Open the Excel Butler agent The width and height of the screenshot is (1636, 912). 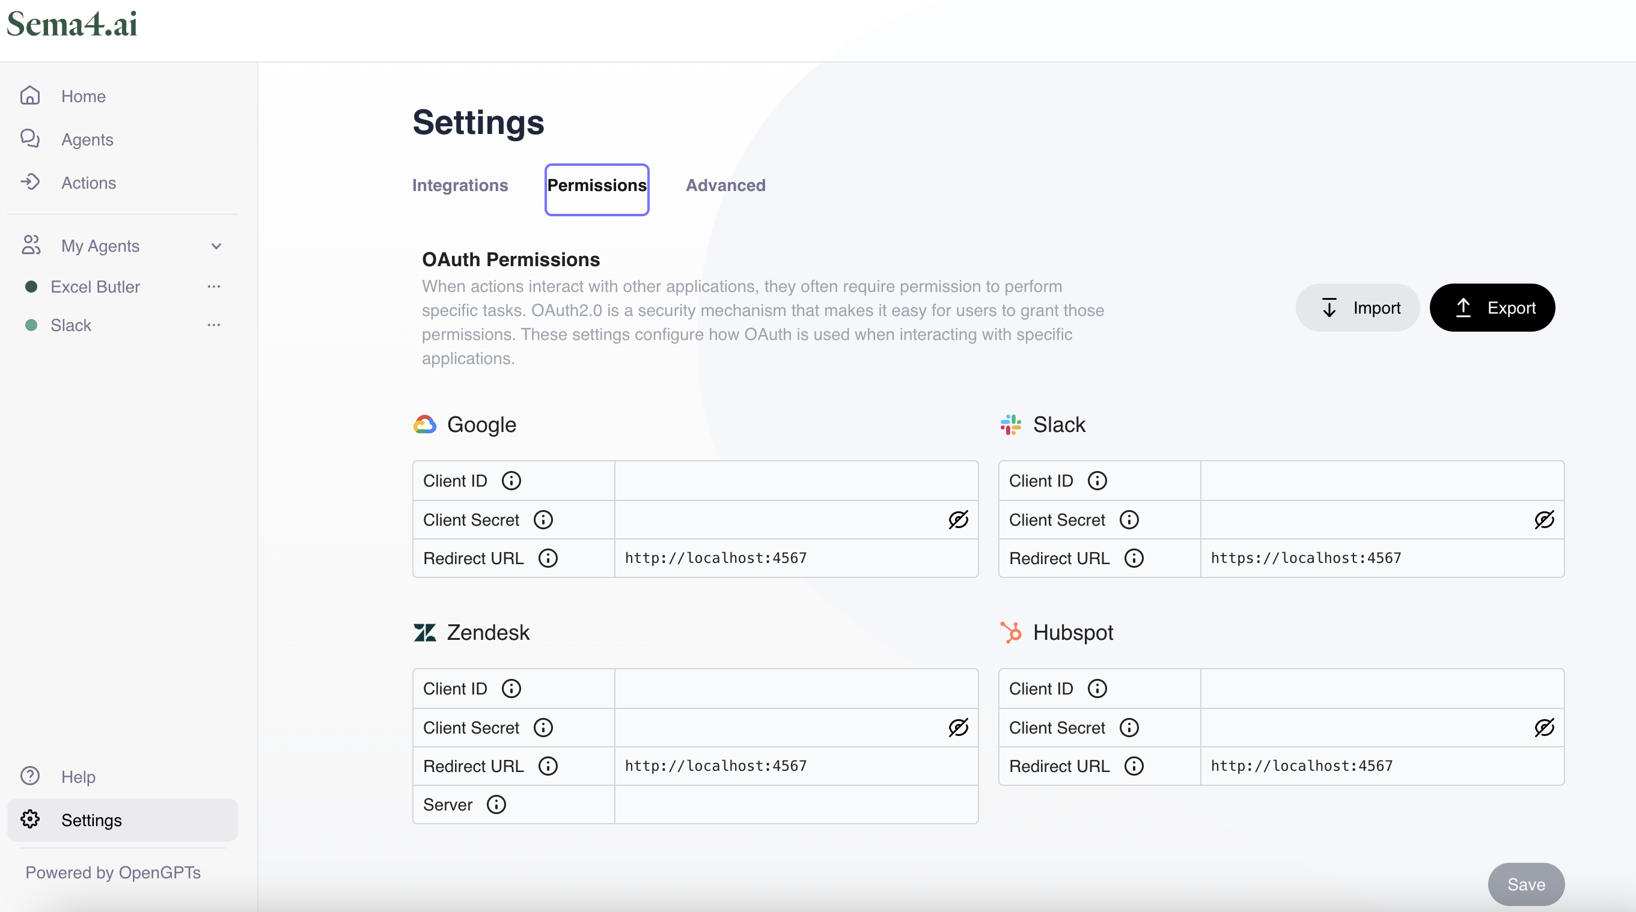pos(96,286)
